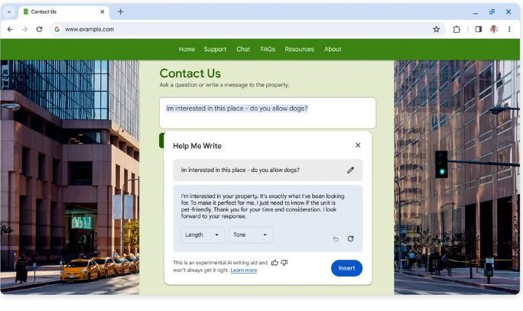Image resolution: width=523 pixels, height=311 pixels.
Task: Undo the suggestion with the undo arrow
Action: [x=336, y=239]
